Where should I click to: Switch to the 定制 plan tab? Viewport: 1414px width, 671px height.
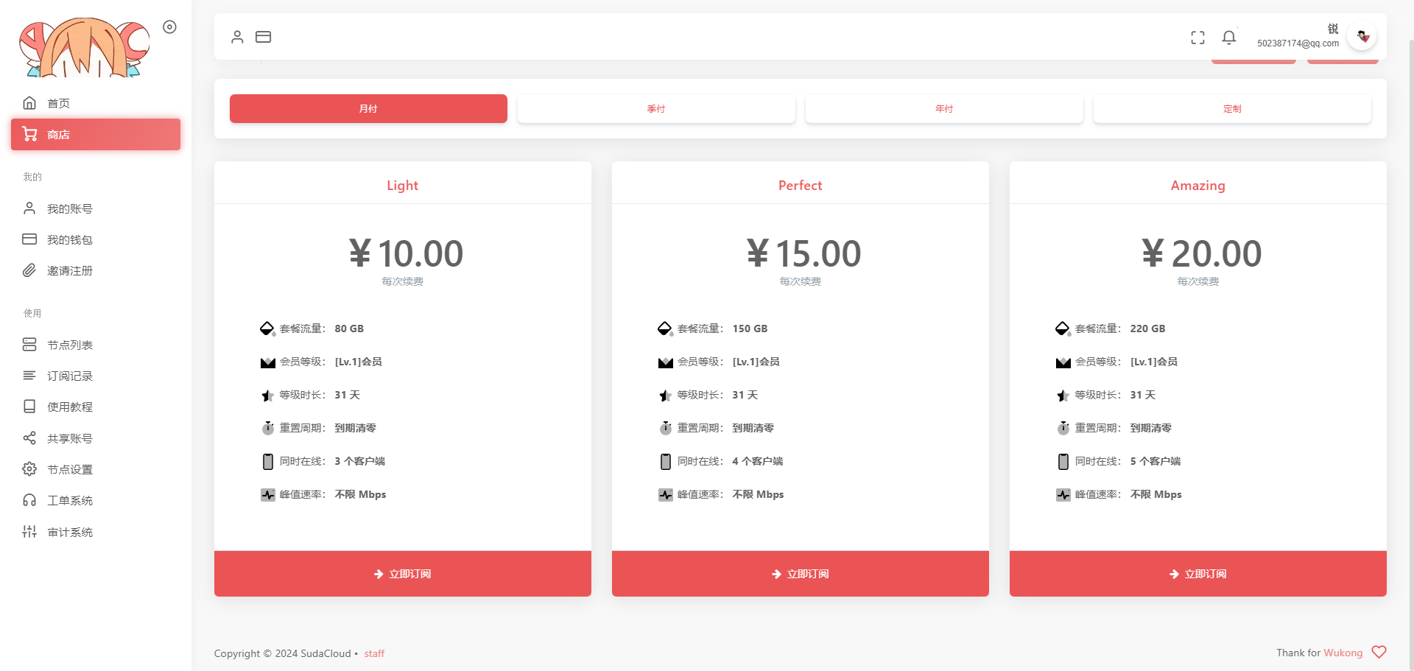1231,109
